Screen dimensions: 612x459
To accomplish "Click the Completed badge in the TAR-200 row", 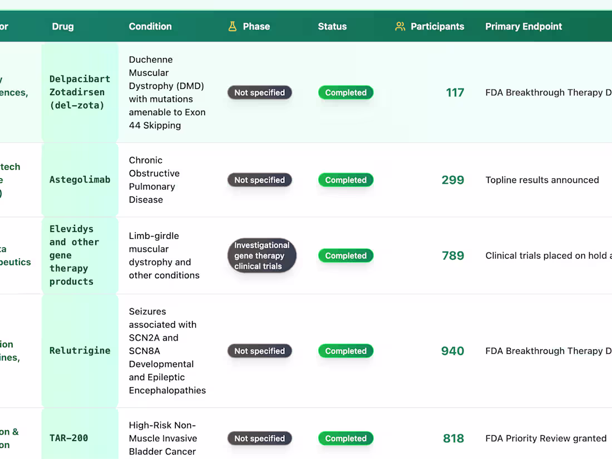I will tap(346, 438).
